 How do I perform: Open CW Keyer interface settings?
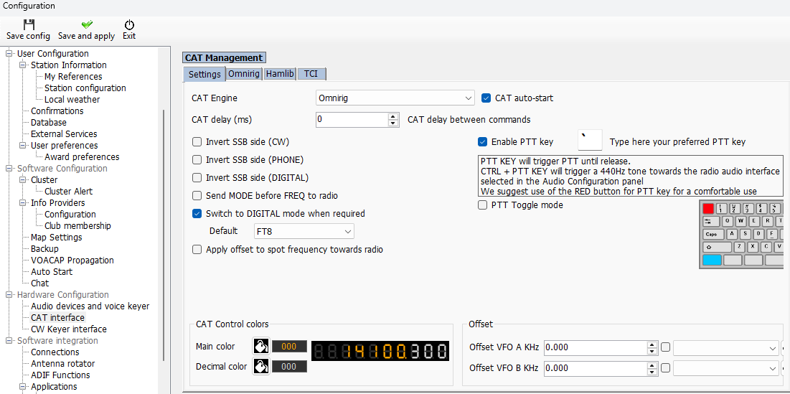tap(68, 329)
